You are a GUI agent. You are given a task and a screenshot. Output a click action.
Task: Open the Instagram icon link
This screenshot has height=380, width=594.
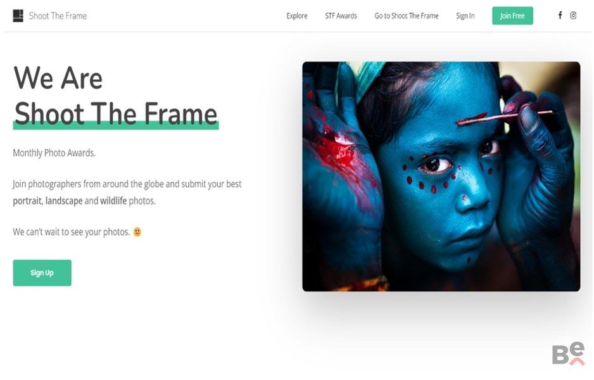[x=573, y=16]
